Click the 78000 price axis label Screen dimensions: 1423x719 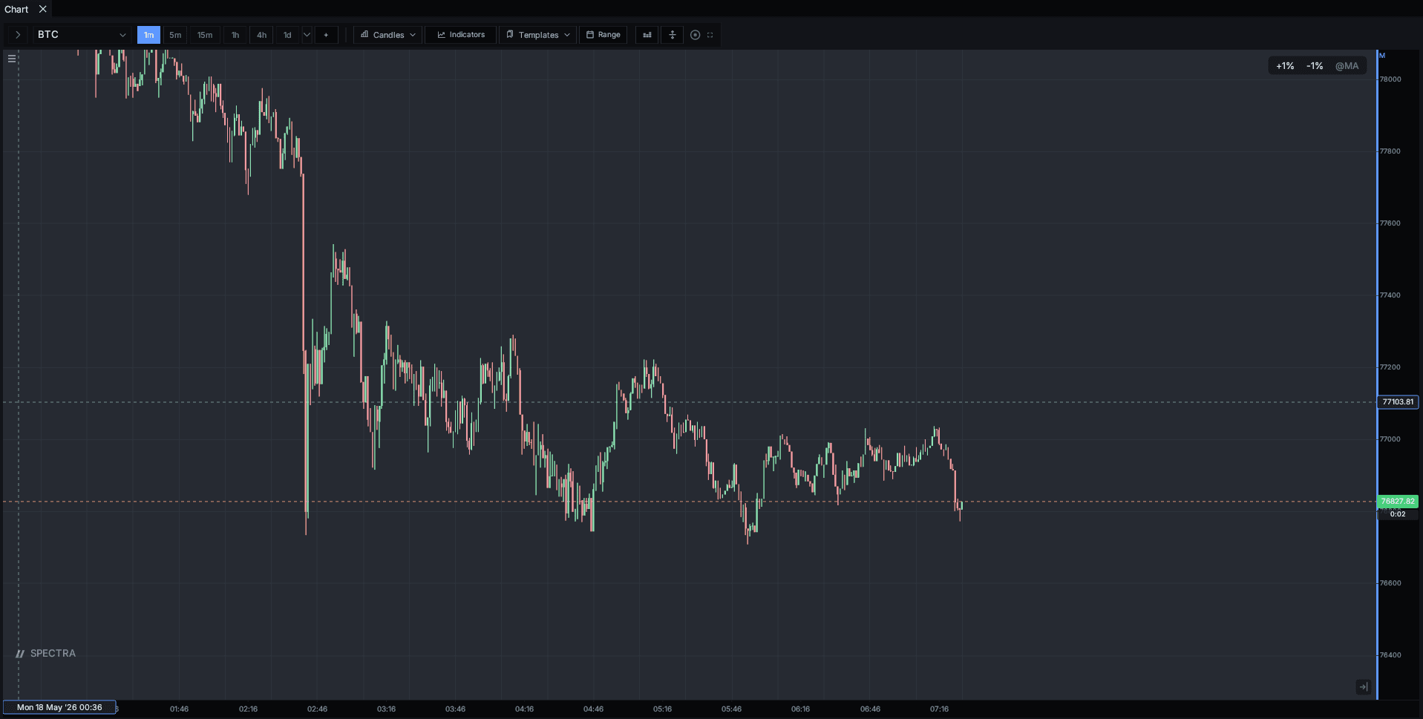coord(1390,79)
